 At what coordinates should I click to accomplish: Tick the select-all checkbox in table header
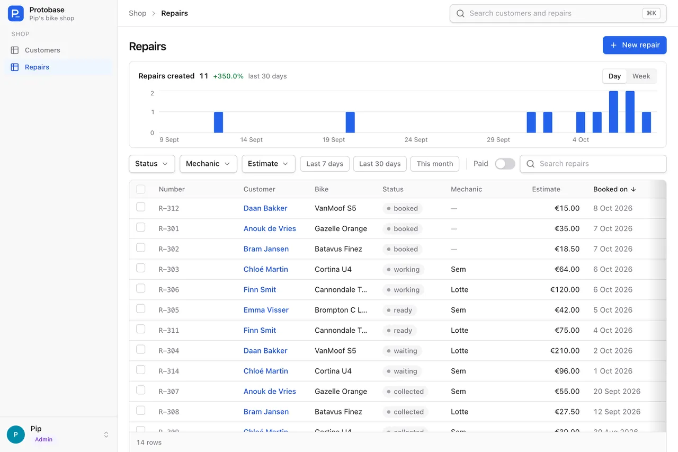tap(140, 189)
